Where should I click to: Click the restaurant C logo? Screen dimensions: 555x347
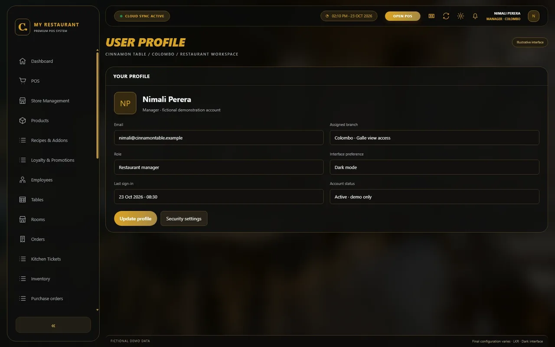23,27
